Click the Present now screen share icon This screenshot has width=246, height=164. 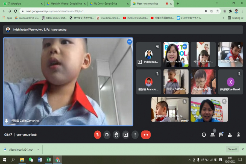125,134
